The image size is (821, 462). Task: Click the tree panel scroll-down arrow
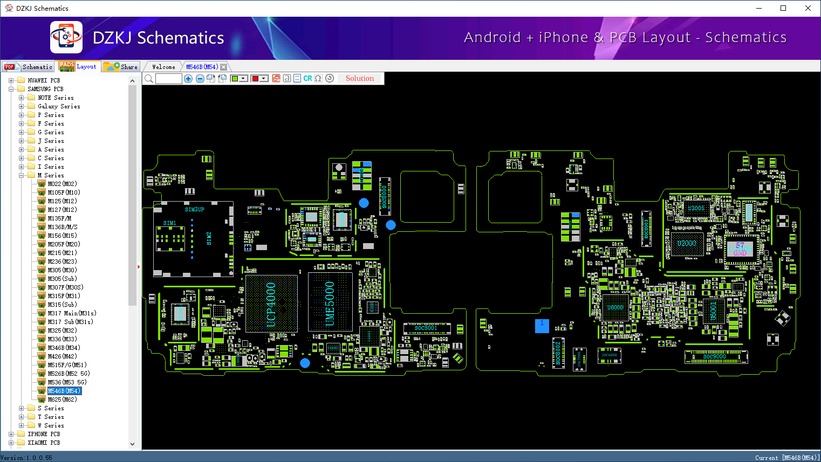133,444
